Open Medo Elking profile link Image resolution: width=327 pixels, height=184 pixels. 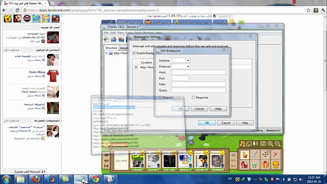(x=37, y=72)
